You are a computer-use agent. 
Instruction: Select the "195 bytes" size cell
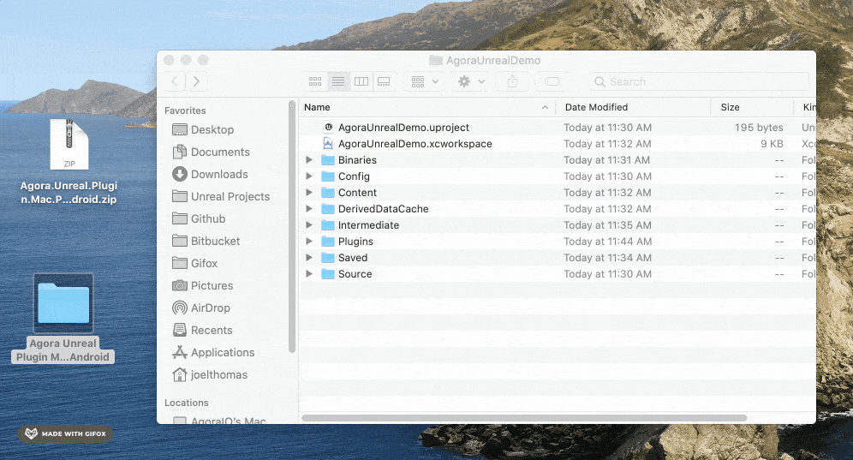(x=758, y=128)
